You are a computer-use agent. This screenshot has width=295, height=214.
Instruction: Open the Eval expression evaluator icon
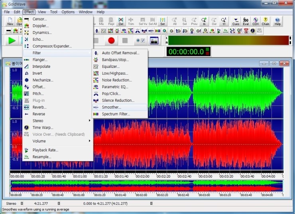246,21
